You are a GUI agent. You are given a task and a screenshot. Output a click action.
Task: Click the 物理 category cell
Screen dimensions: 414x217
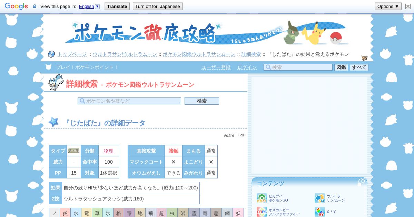tap(109, 151)
